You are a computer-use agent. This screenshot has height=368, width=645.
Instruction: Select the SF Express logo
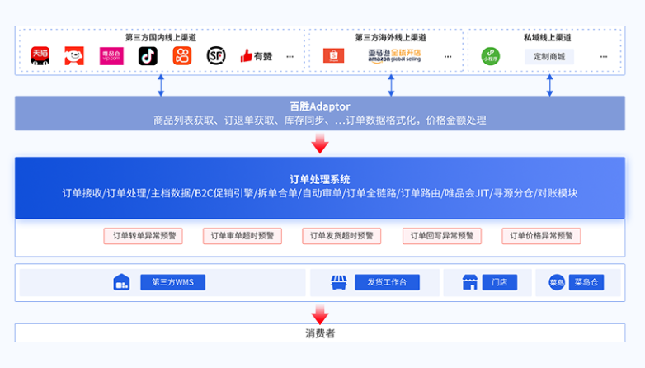216,55
